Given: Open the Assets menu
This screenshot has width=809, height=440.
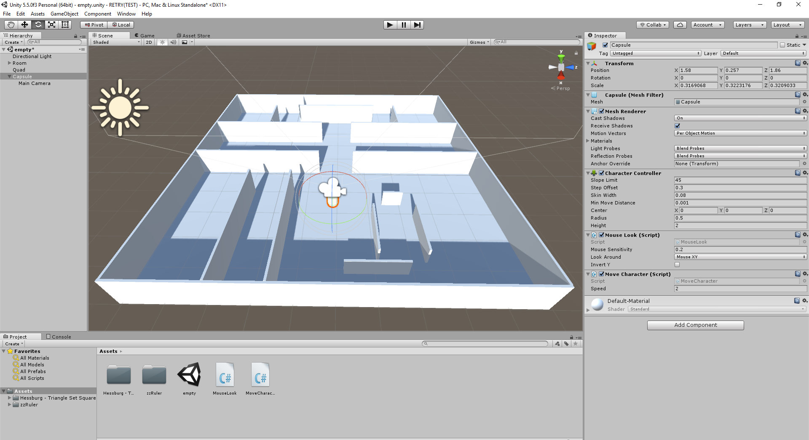Looking at the screenshot, I should click(38, 14).
